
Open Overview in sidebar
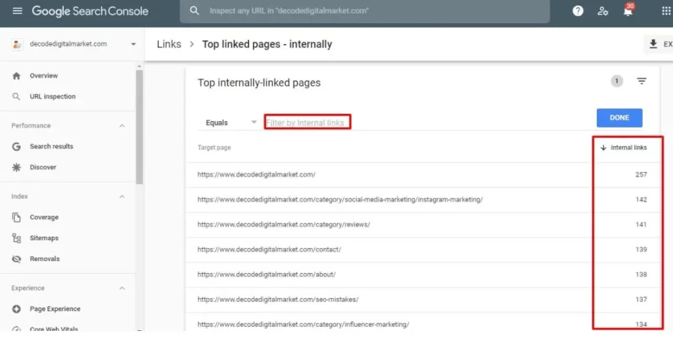(x=43, y=76)
